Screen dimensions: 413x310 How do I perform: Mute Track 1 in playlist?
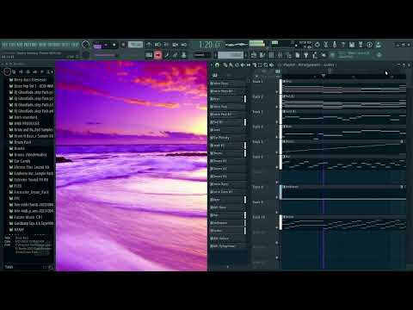277,91
